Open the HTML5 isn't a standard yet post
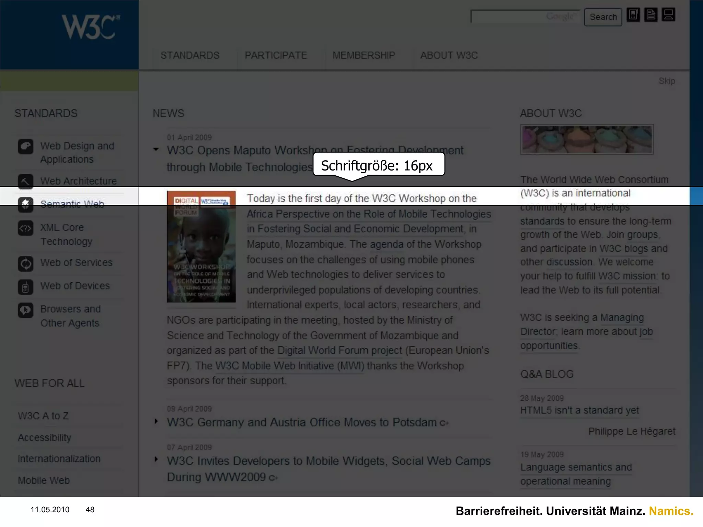Image resolution: width=703 pixels, height=527 pixels. [579, 410]
